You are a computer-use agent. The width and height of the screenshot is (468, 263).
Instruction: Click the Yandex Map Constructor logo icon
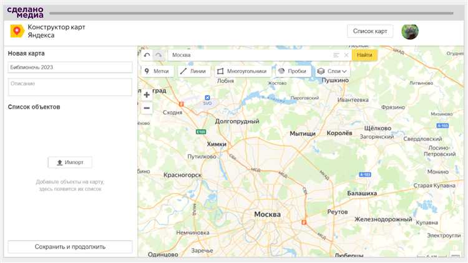point(17,31)
